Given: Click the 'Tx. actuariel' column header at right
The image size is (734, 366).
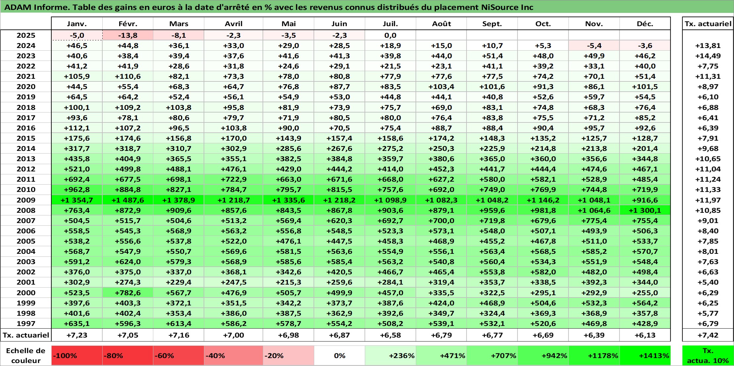Looking at the screenshot, I should click(x=708, y=23).
